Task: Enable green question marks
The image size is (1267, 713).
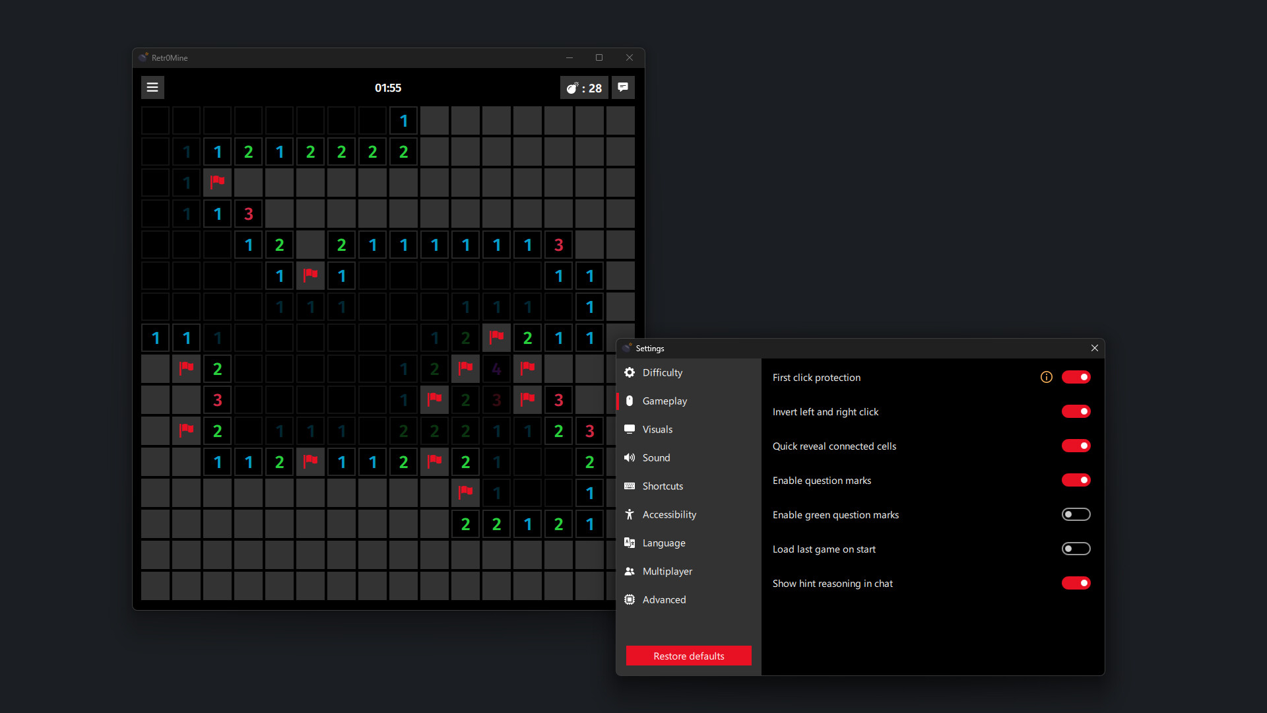Action: tap(1076, 514)
